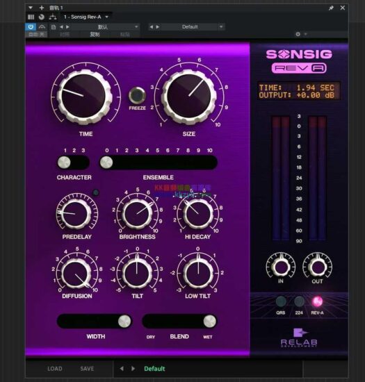Screen dimensions: 365x382
Task: Expand the track menu arrow beside the plus
Action: 31,8
